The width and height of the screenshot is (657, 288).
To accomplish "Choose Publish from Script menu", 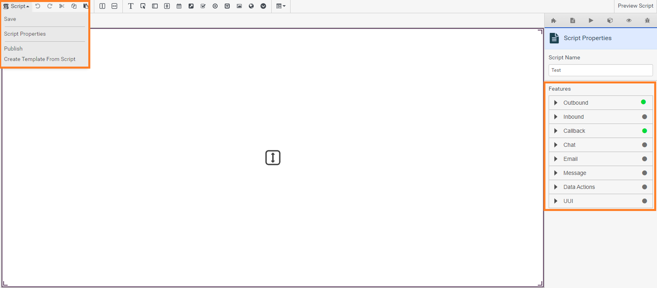I will point(13,49).
